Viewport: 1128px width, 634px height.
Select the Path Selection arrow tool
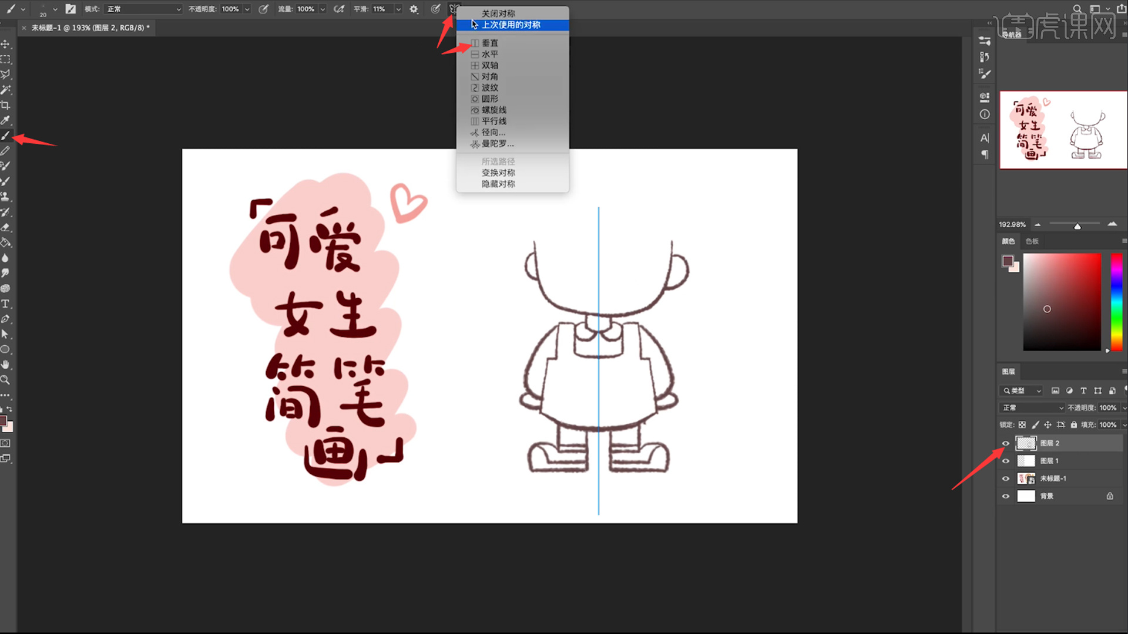[5, 334]
